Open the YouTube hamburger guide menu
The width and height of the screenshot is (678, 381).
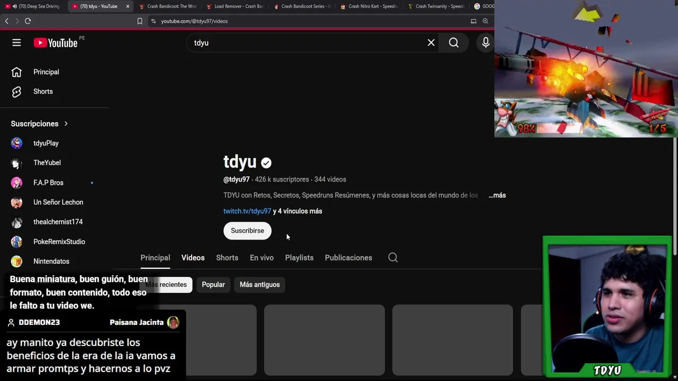(x=16, y=43)
